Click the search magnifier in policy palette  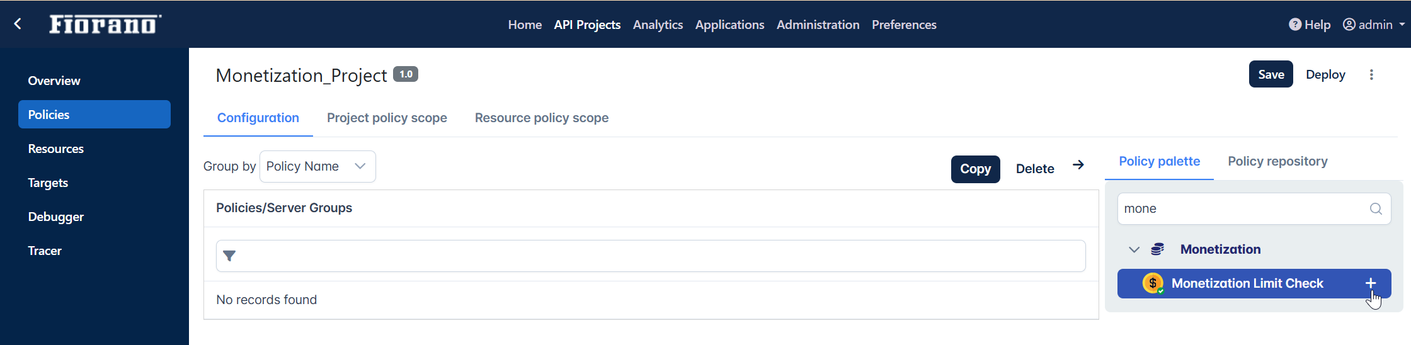(1376, 208)
